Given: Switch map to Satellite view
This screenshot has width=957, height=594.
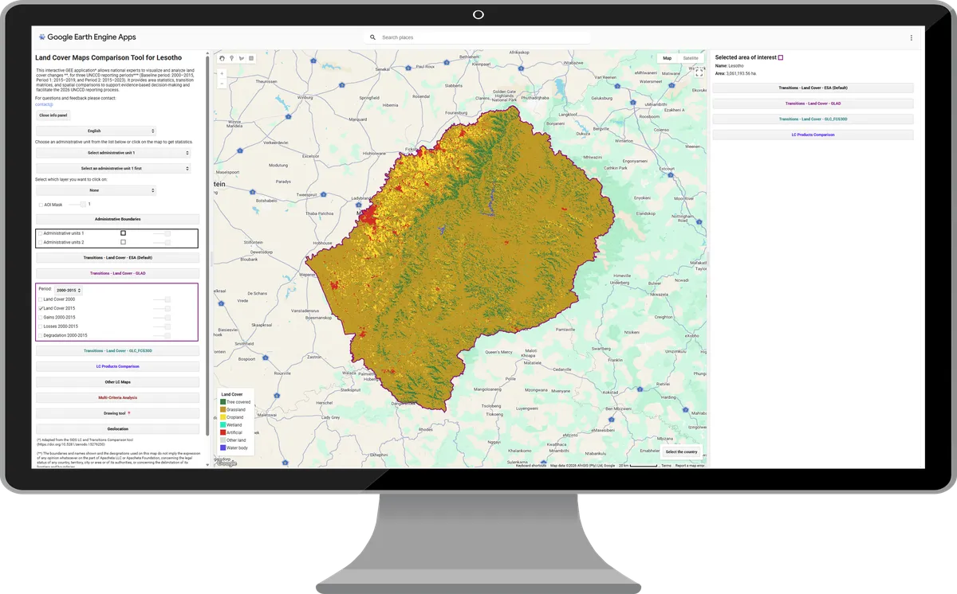Looking at the screenshot, I should [691, 58].
